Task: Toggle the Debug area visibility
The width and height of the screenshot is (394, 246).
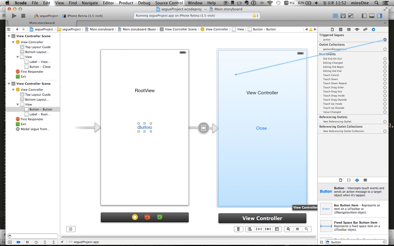Action: [372, 16]
